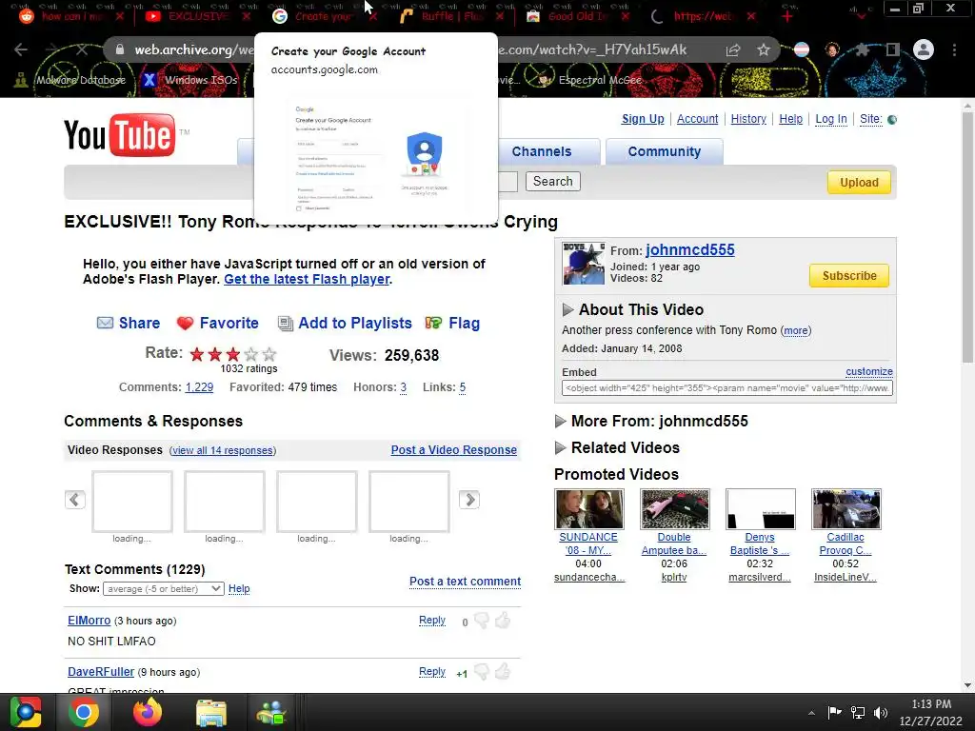Bookmark page with the star icon

pyautogui.click(x=764, y=49)
